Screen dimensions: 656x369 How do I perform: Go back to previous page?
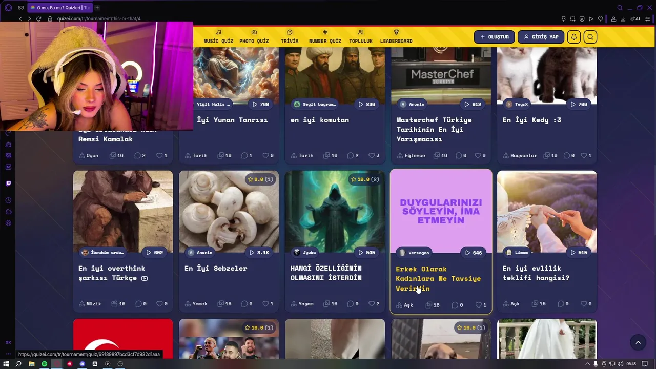coord(20,19)
